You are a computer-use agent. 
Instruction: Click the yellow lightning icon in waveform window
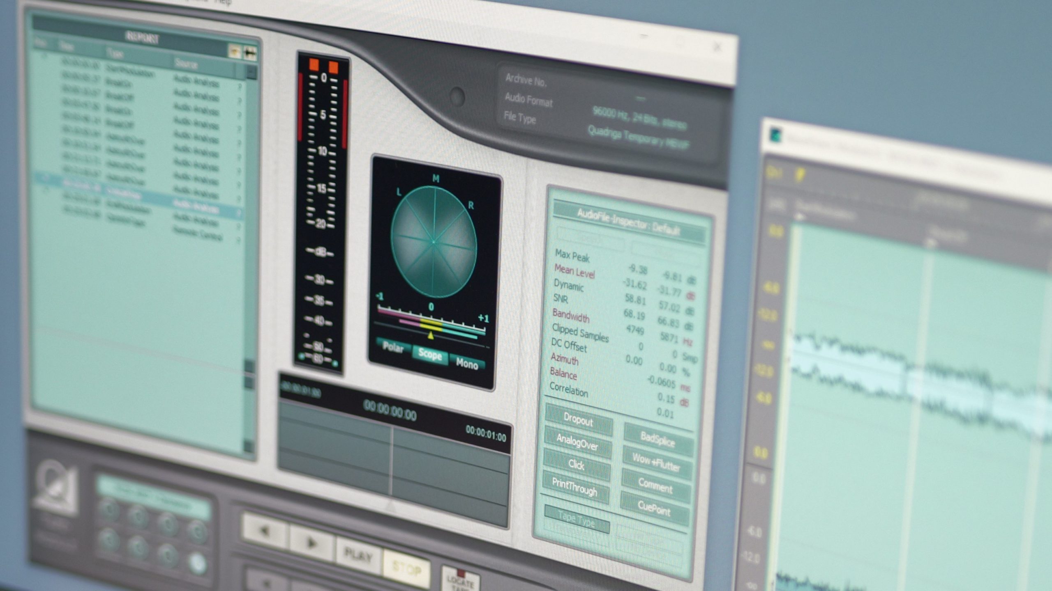pyautogui.click(x=800, y=175)
